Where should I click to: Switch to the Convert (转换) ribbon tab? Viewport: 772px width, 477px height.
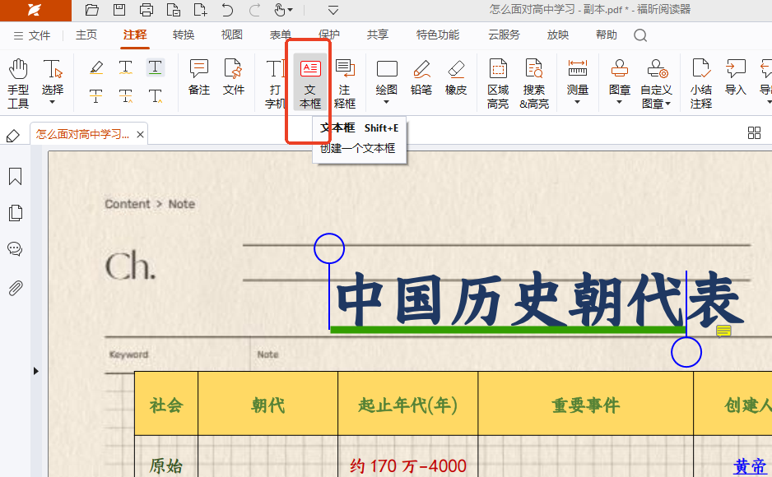click(x=184, y=35)
